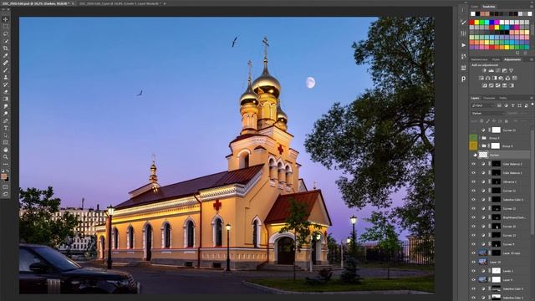Pick the red swatch in Swatches
This screenshot has height=301, width=535.
tap(472, 23)
